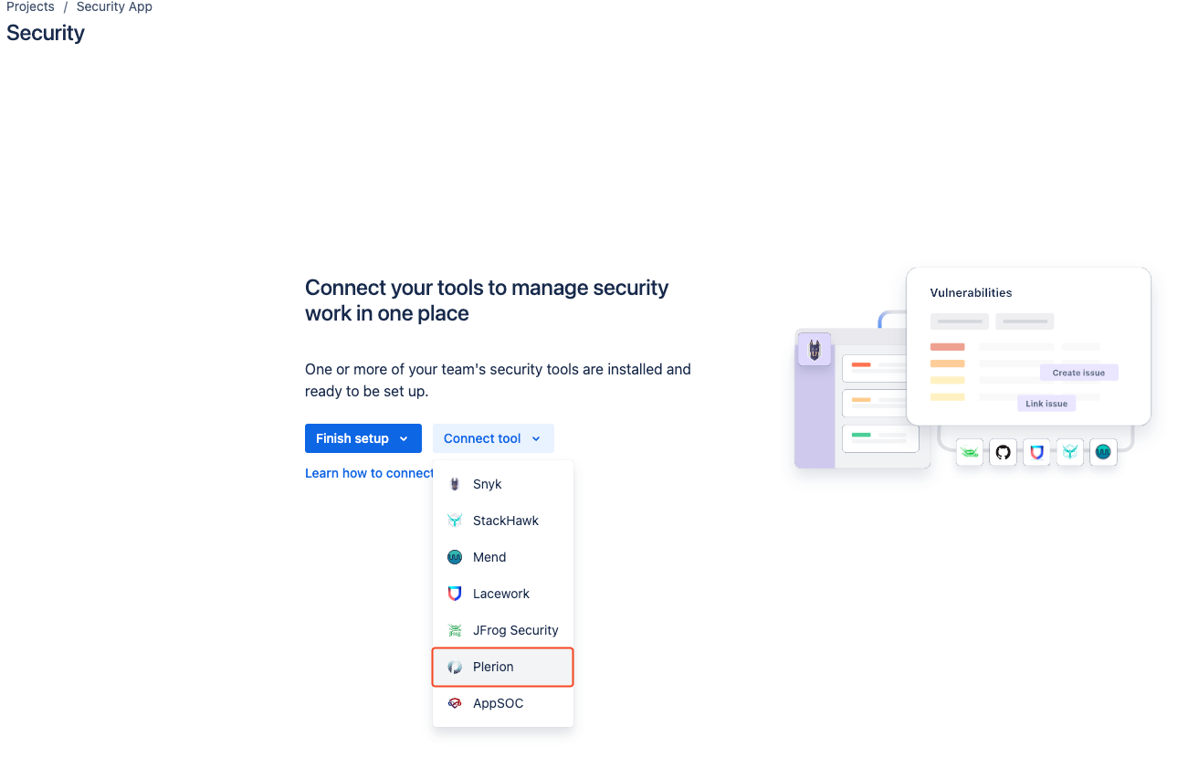Click the Lacework shield icon

(455, 594)
